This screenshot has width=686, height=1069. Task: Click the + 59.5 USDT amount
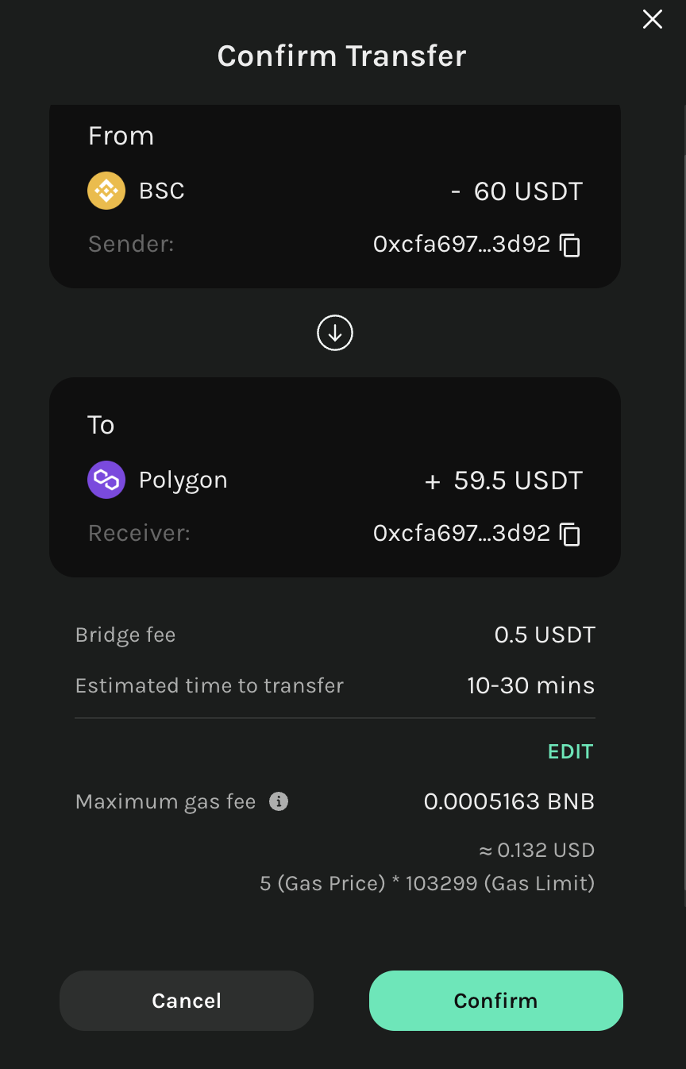504,480
